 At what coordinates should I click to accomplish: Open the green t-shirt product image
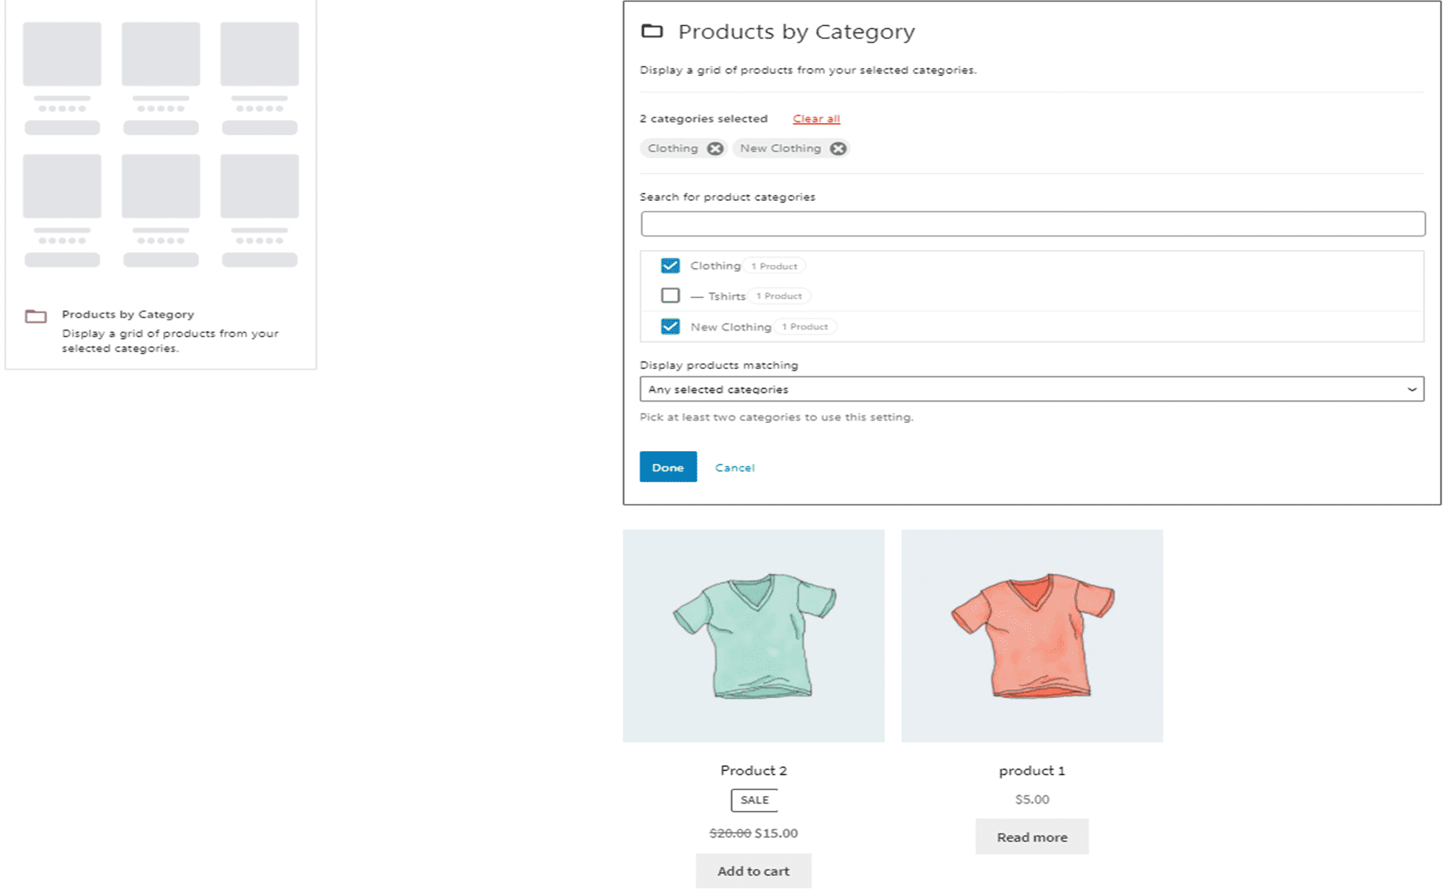tap(753, 635)
